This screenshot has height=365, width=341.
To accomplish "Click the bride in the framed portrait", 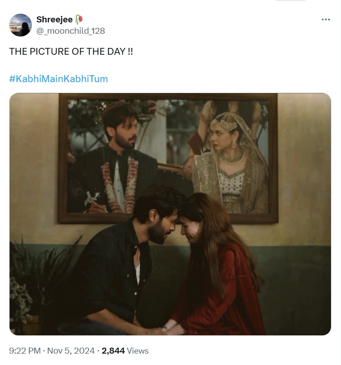I will (228, 155).
